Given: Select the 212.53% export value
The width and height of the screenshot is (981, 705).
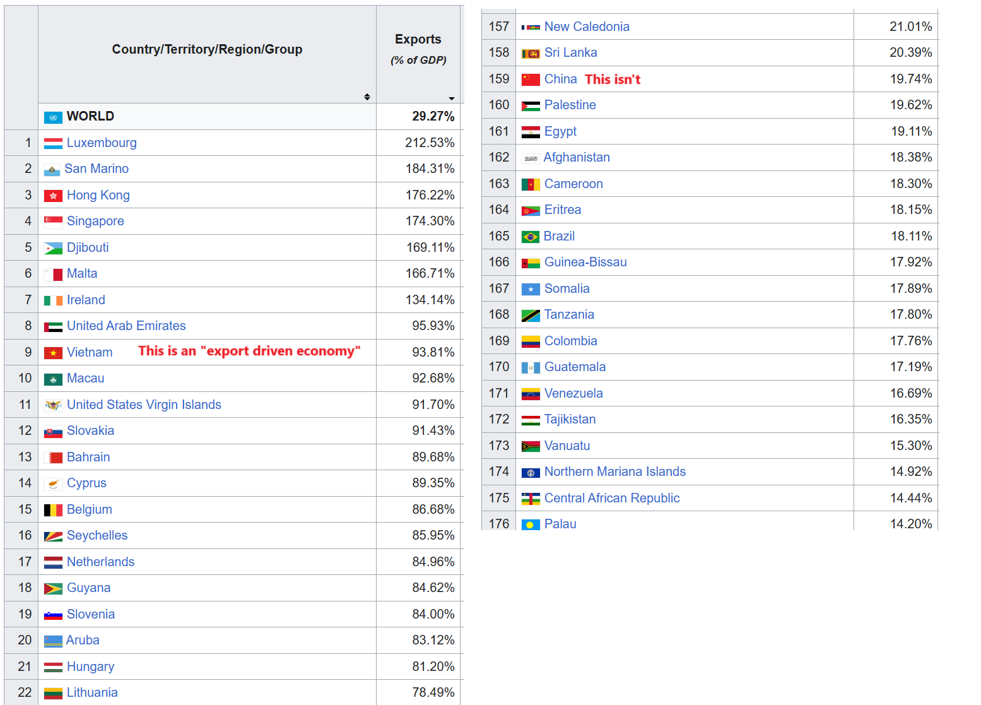Looking at the screenshot, I should tap(430, 143).
